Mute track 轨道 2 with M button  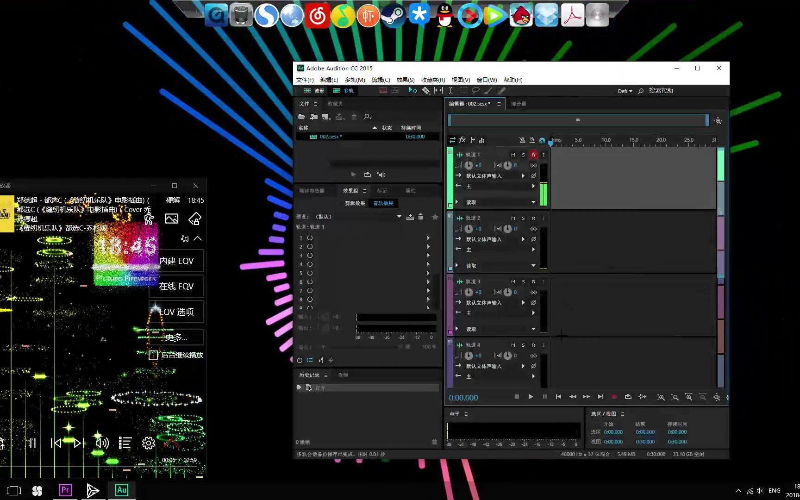coord(513,218)
